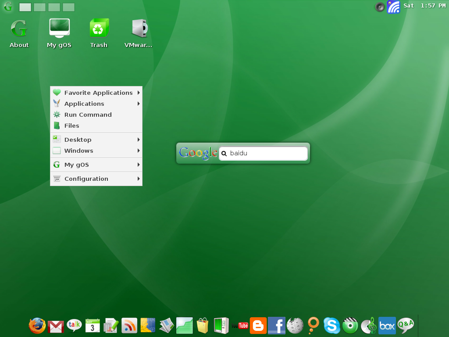Open Facebook dock icon
Screen dimensions: 449x337
277,326
